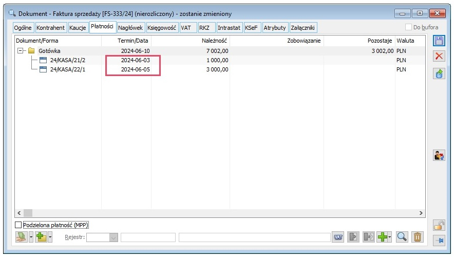Click the document icon of 24/KASA/22/1
The height and width of the screenshot is (258, 454).
[43, 69]
